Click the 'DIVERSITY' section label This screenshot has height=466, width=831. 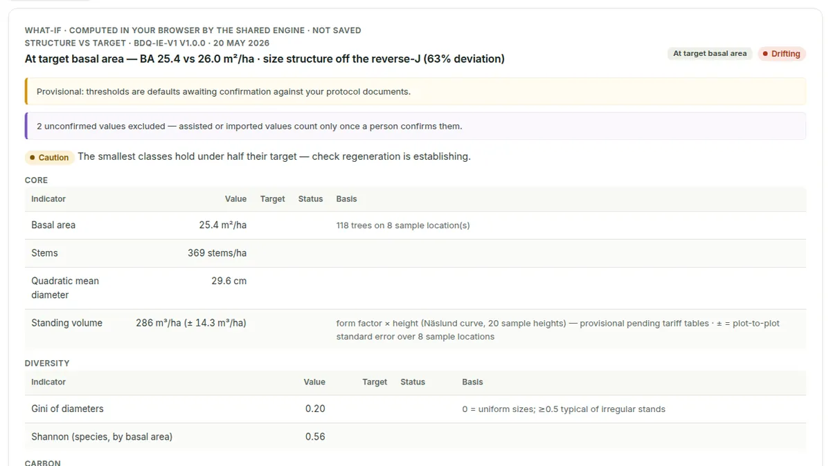[47, 363]
